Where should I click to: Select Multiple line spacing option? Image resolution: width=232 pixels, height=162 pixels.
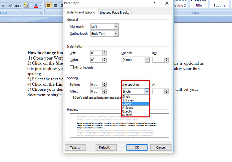(x=135, y=115)
